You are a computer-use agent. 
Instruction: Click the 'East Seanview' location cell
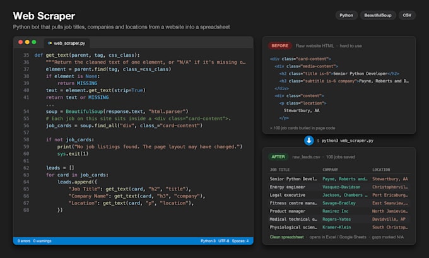tap(390, 203)
